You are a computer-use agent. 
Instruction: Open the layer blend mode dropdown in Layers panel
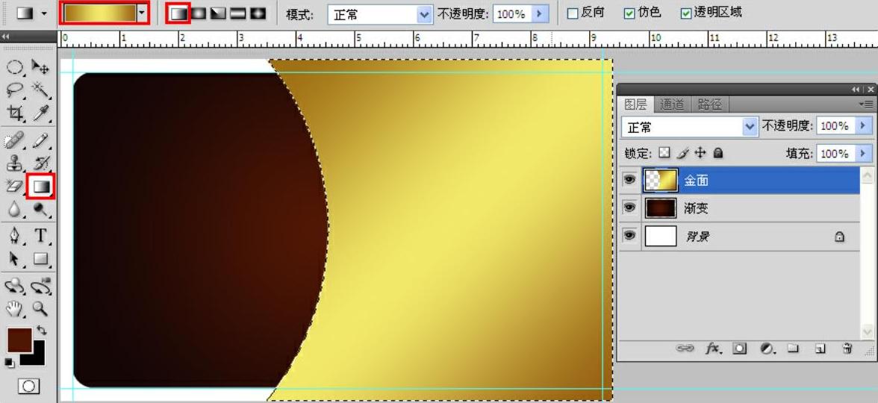tap(750, 127)
